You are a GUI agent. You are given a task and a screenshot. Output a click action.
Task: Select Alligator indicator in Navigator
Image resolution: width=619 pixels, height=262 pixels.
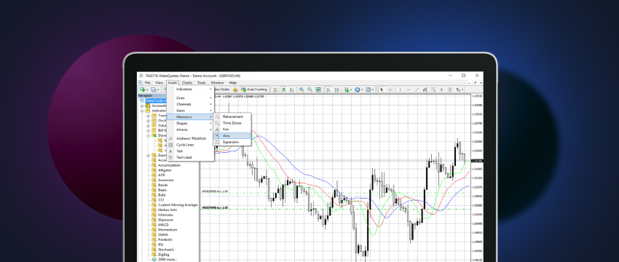click(165, 170)
